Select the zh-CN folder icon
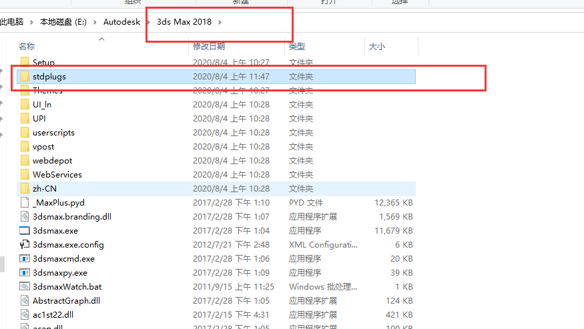The image size is (584, 329). 25,189
